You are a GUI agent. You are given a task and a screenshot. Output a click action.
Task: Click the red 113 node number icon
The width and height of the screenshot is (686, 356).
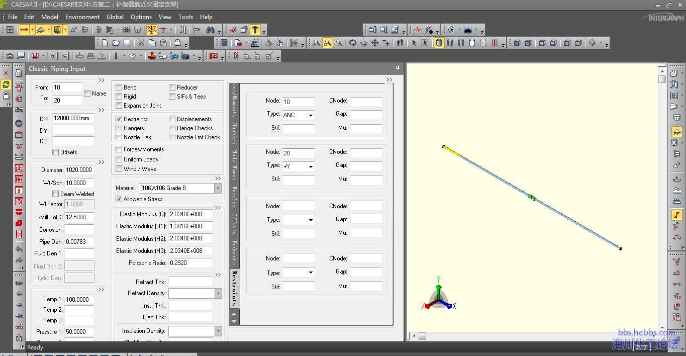click(214, 56)
